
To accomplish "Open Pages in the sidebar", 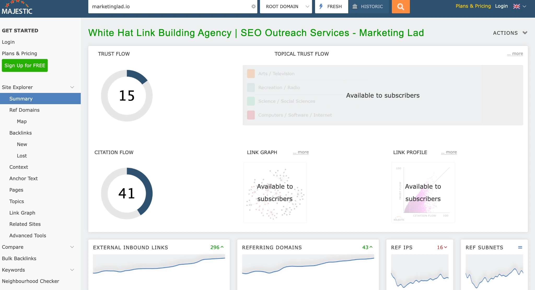I will (16, 190).
